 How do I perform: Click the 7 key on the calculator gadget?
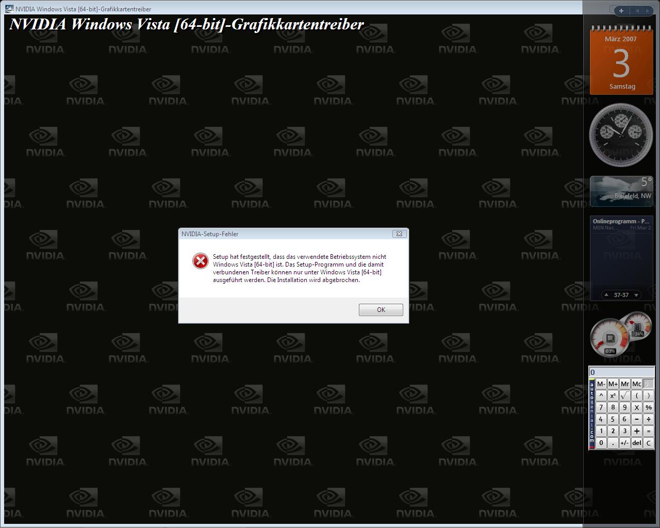(x=601, y=407)
